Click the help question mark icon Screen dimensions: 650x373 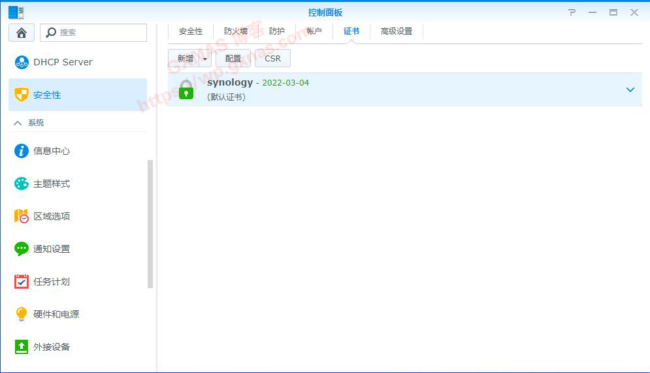572,12
